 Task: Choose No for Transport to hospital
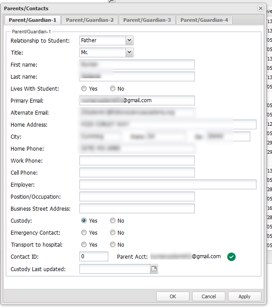pyautogui.click(x=113, y=244)
